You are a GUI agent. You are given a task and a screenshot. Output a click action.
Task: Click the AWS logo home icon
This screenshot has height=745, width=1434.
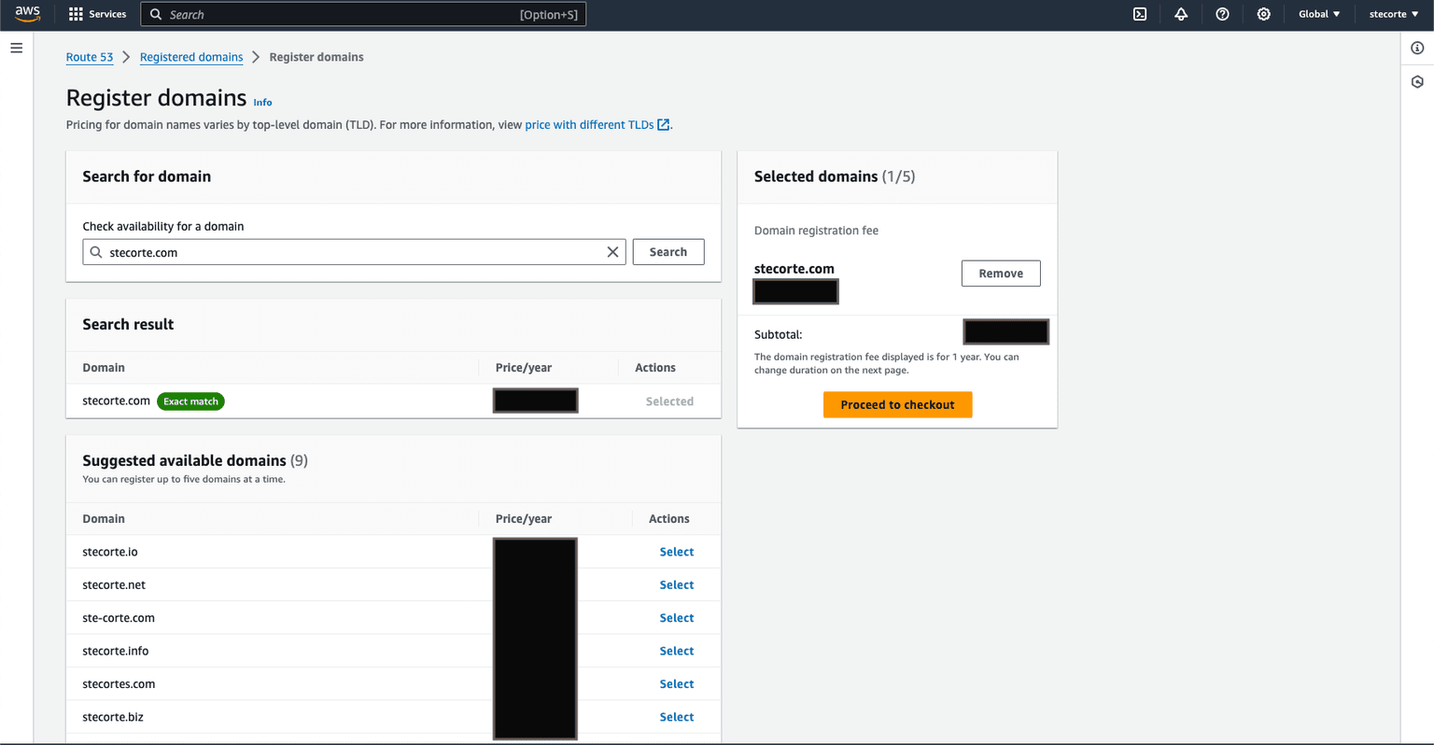tap(28, 14)
